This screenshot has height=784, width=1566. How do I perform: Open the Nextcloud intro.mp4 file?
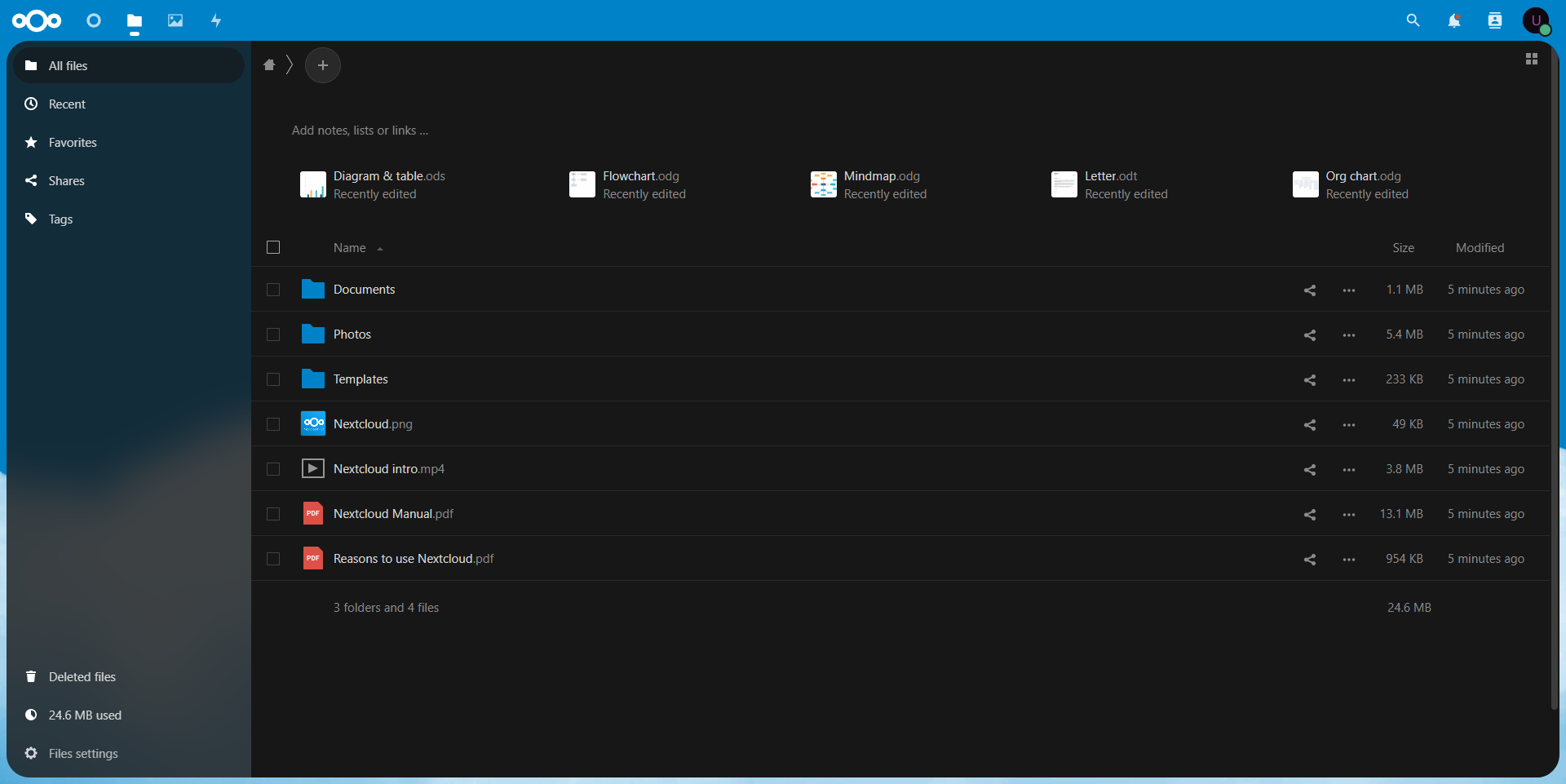pyautogui.click(x=388, y=469)
